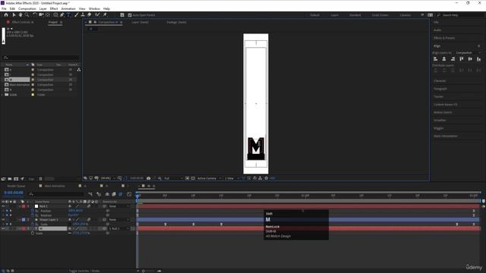The image size is (486, 273).
Task: Open the Full resolution dropdown
Action: 173,178
